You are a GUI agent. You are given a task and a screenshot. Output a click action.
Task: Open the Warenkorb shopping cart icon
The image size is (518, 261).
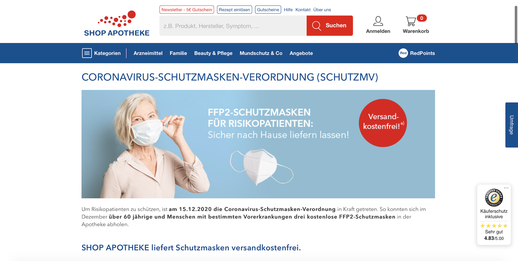(x=411, y=21)
